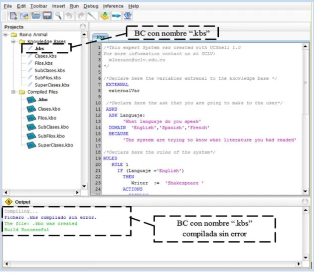The image size is (314, 274).
Task: Click the green arrow Compile icon
Action: pyautogui.click(x=105, y=16)
